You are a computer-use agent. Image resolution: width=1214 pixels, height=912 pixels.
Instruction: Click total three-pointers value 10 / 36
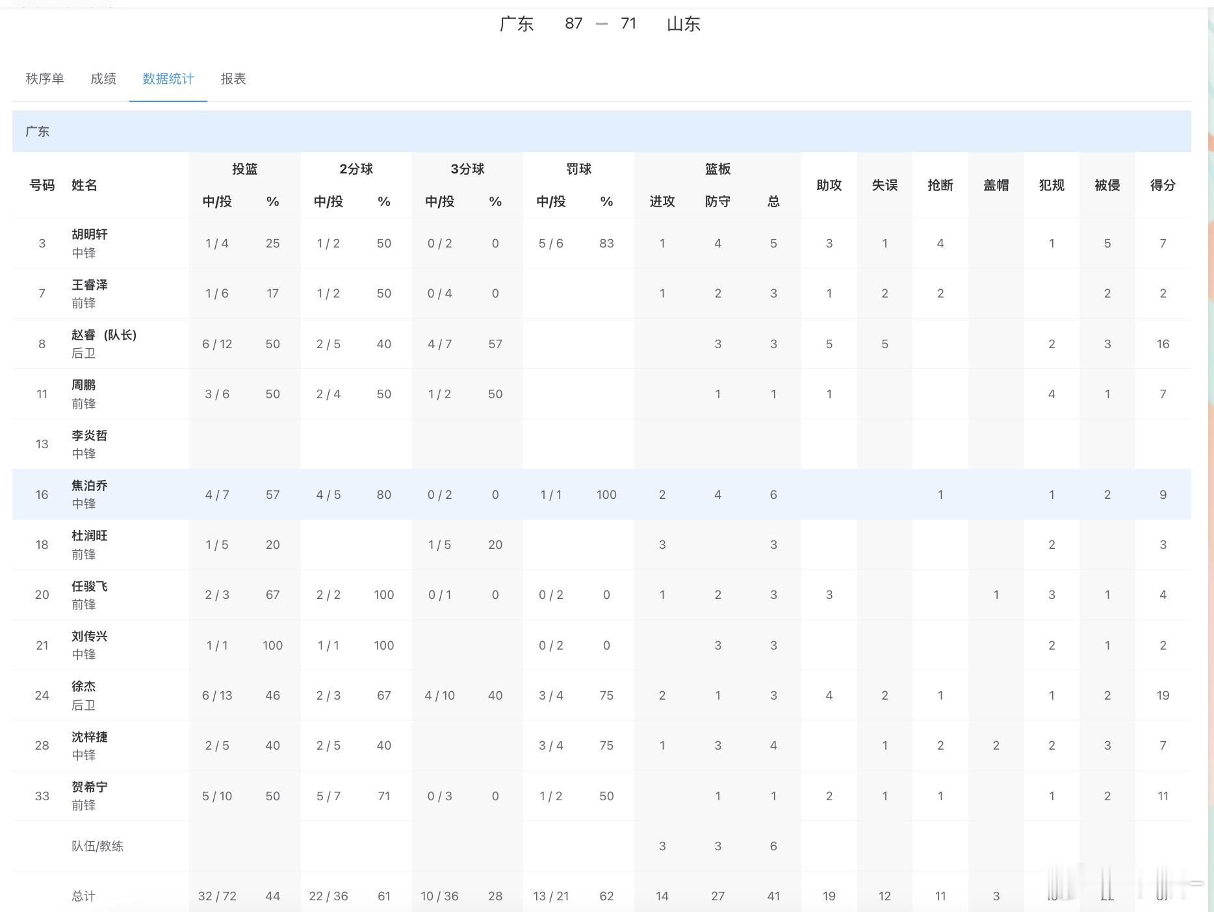pos(440,896)
